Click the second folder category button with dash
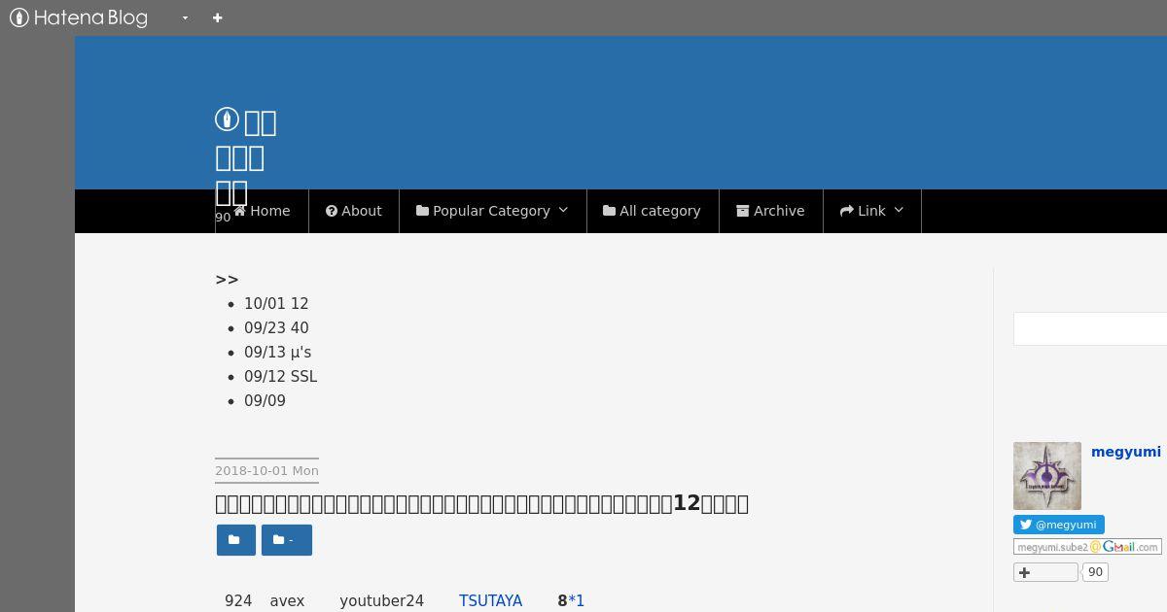This screenshot has height=612, width=1167. click(287, 540)
